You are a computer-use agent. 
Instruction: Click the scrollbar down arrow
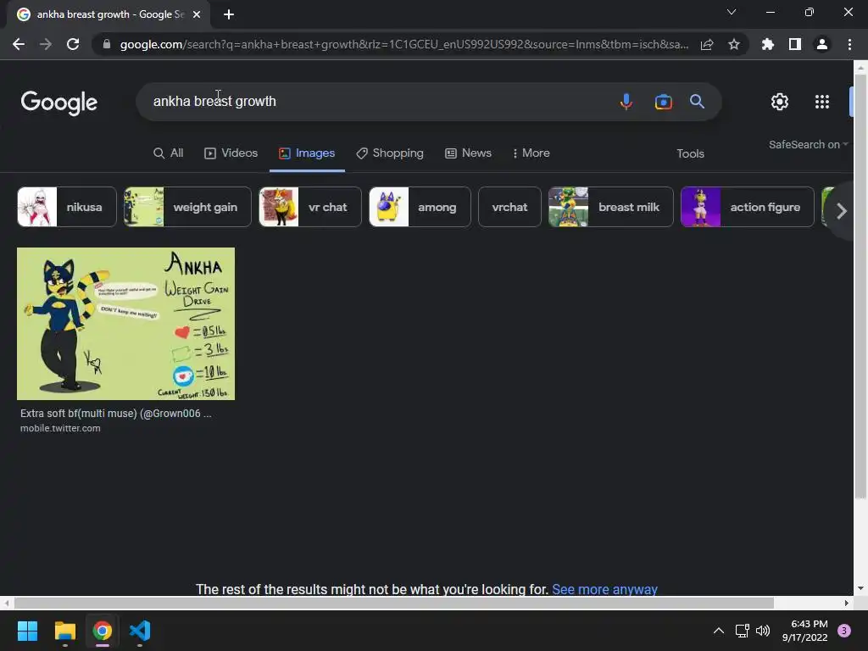[x=860, y=588]
